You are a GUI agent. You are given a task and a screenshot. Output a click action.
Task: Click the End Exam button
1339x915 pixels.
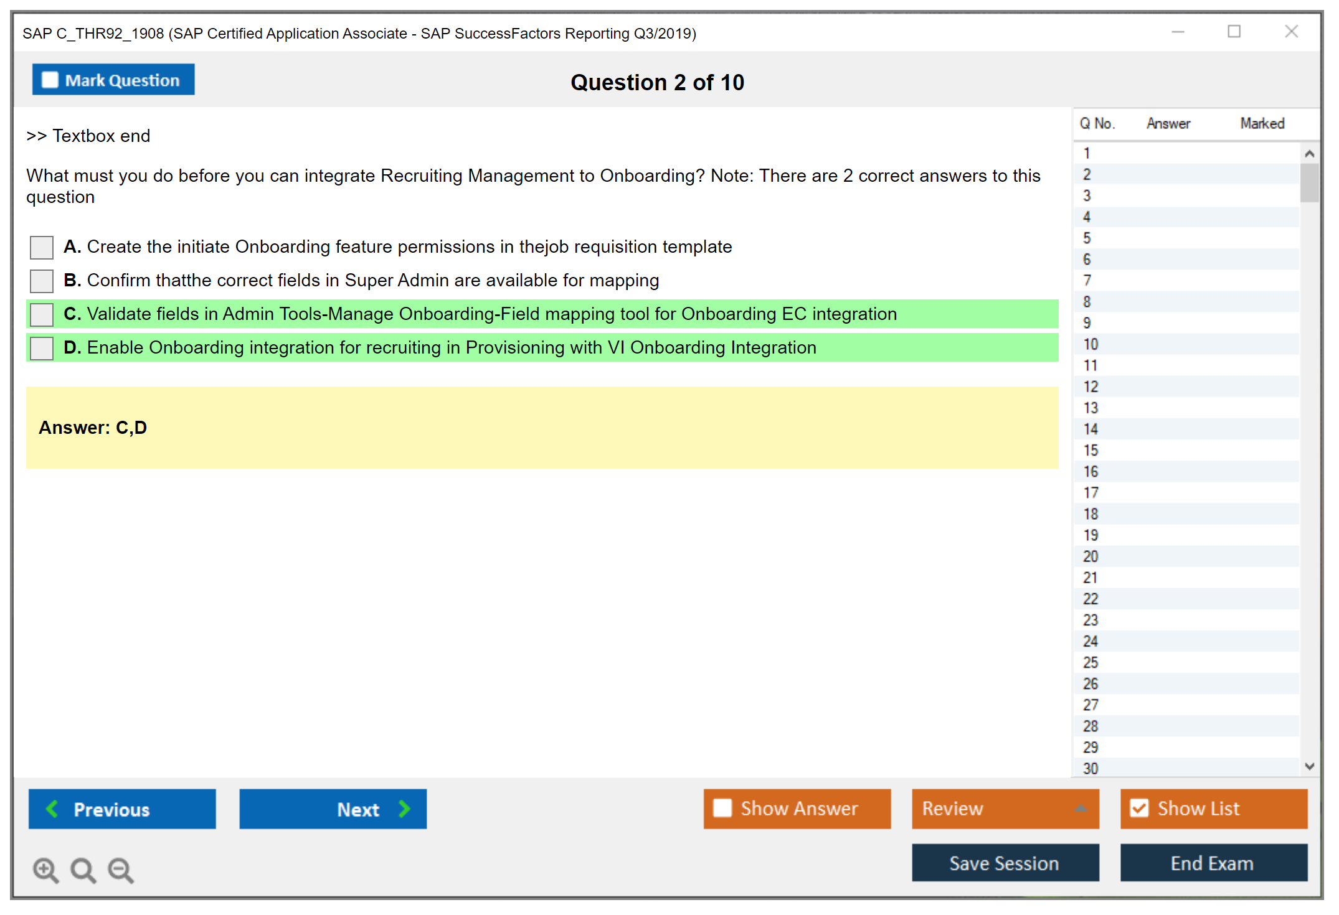coord(1213,863)
